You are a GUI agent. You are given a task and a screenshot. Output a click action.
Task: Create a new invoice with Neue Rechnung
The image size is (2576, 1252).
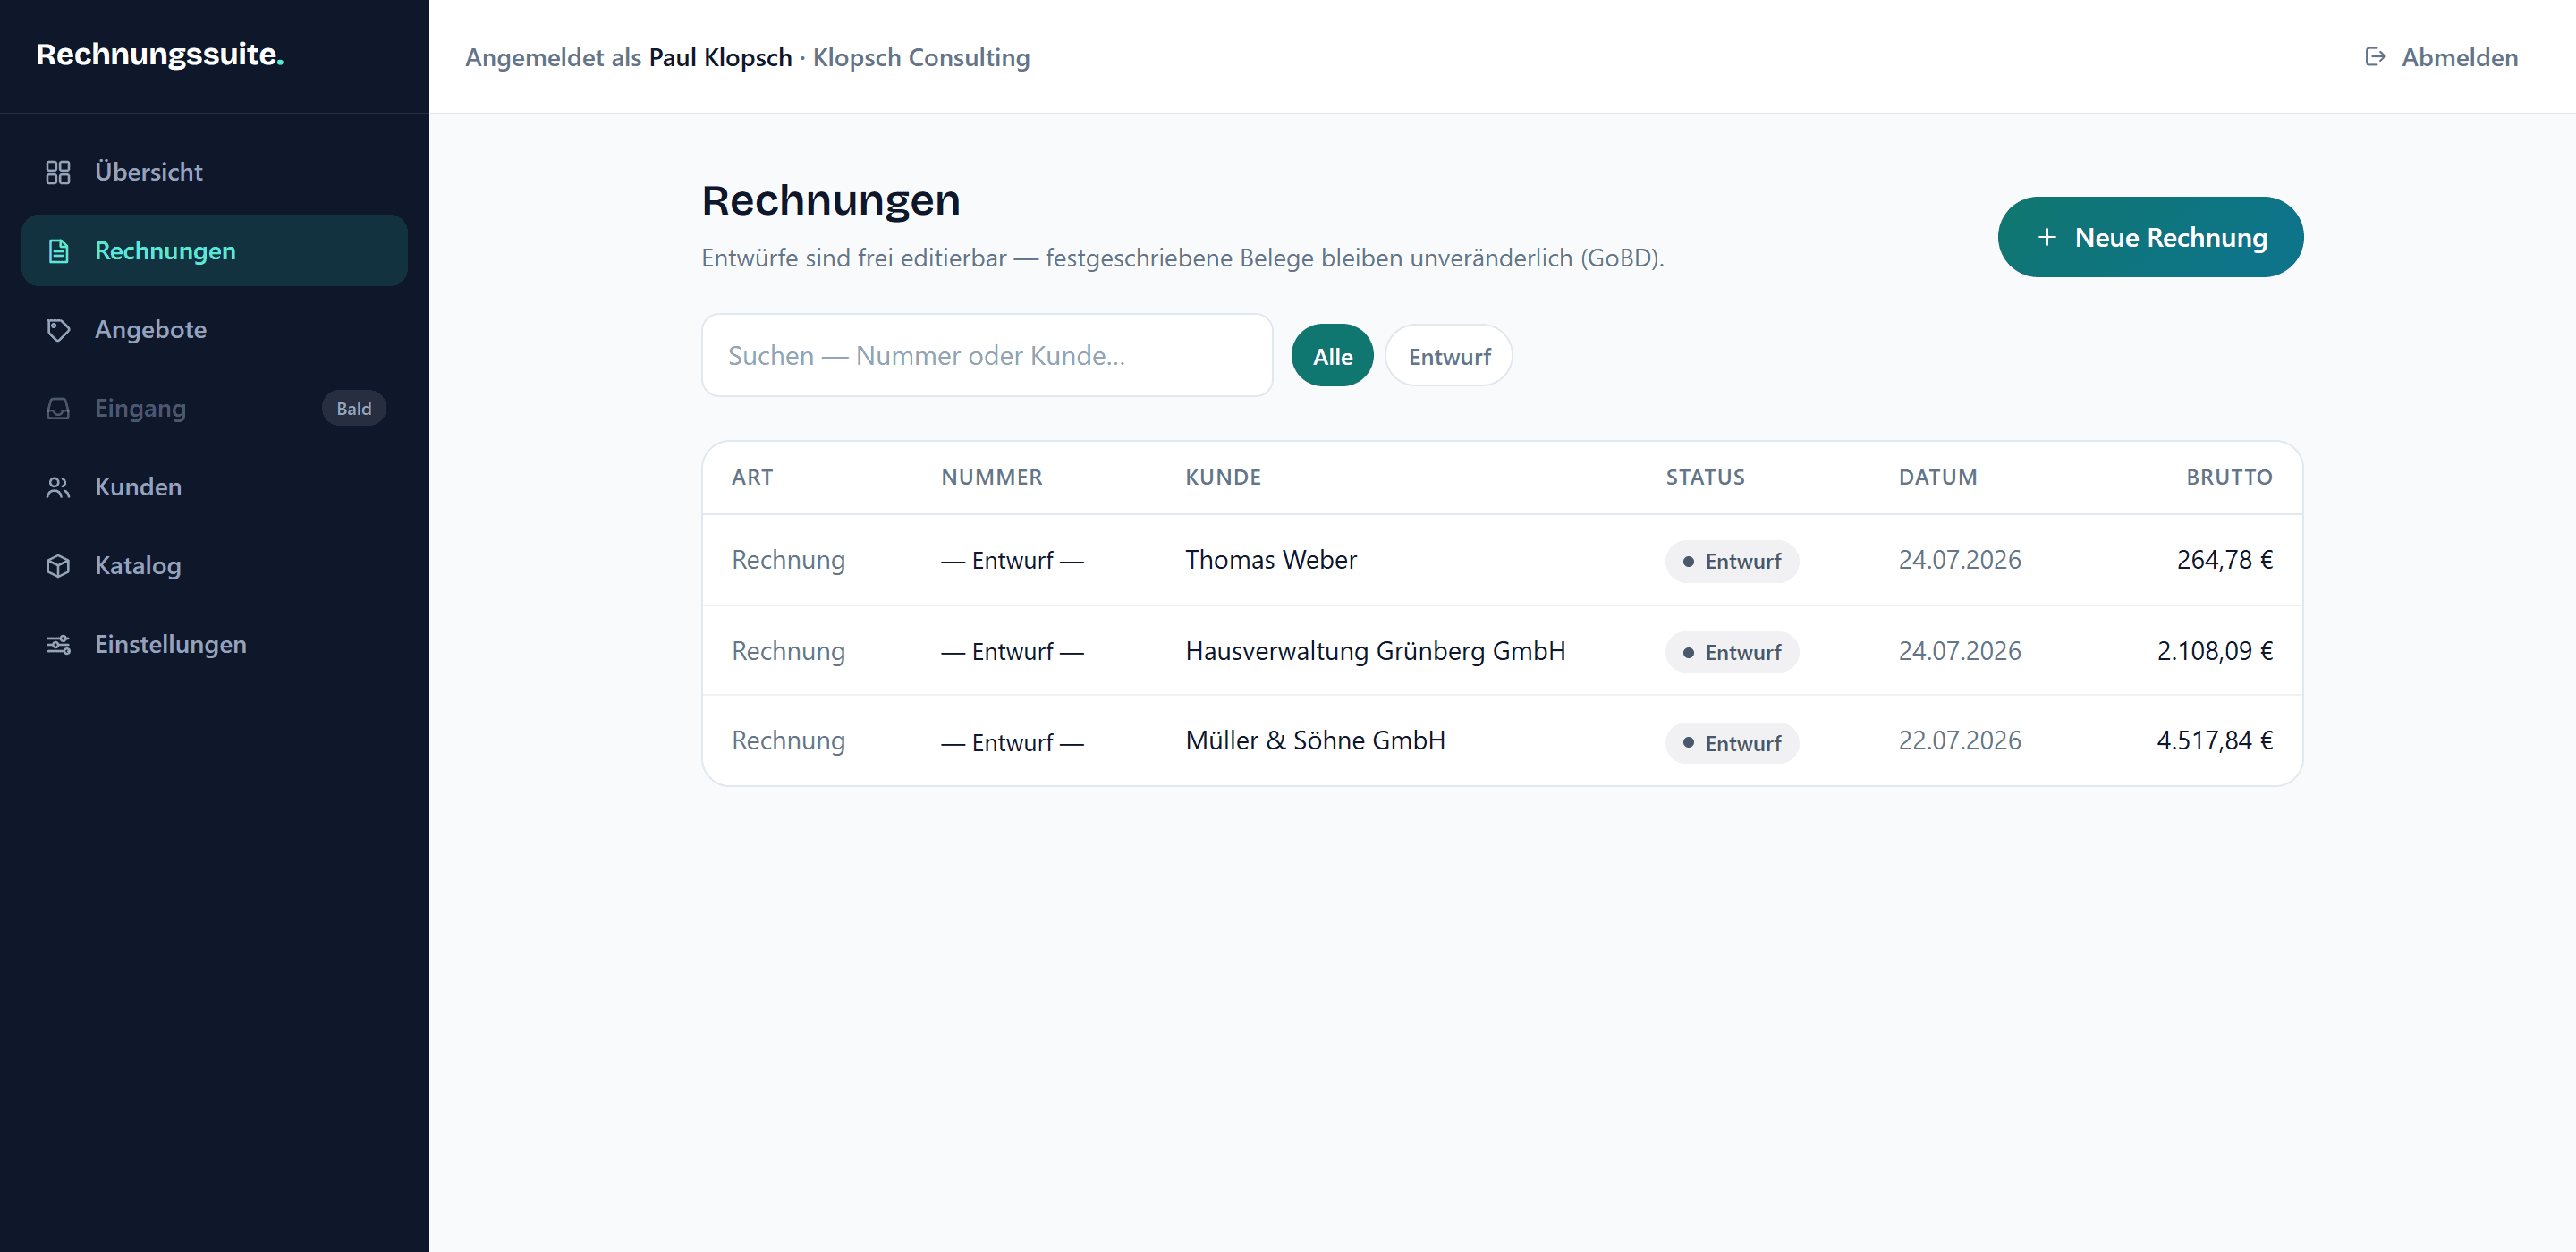tap(2150, 237)
